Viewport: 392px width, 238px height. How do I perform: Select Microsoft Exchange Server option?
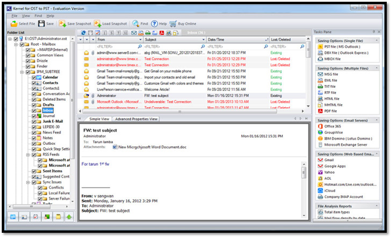pos(342,145)
